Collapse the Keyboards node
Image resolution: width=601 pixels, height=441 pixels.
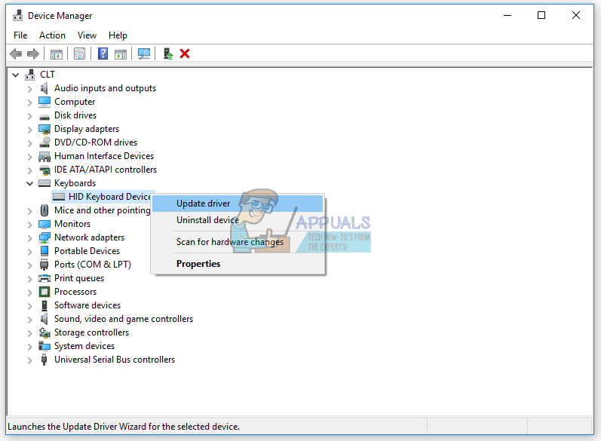tap(29, 183)
